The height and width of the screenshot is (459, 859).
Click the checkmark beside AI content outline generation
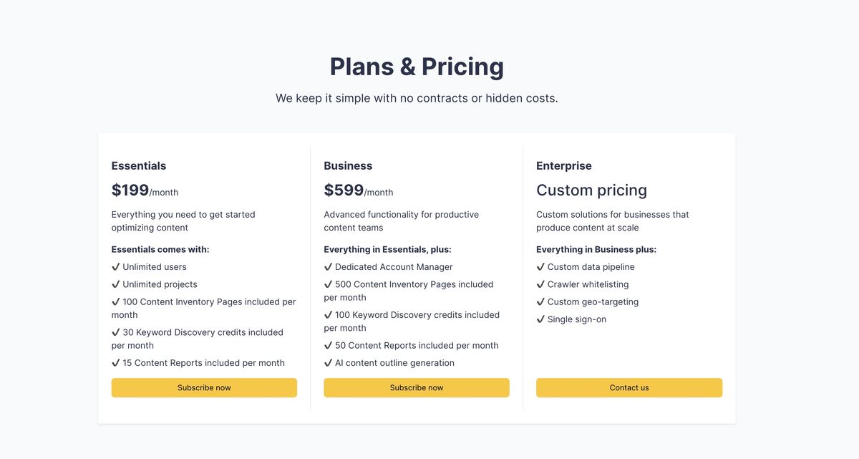[x=328, y=363]
